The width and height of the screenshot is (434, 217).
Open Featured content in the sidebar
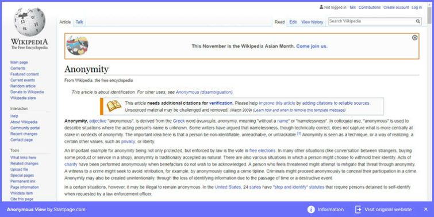tap(24, 74)
